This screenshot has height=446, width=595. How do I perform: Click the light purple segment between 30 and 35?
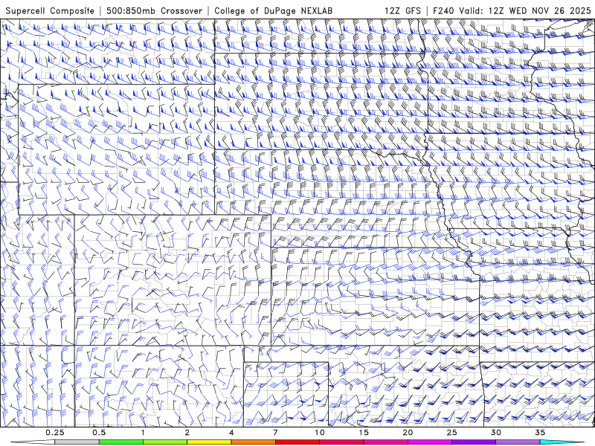518,442
